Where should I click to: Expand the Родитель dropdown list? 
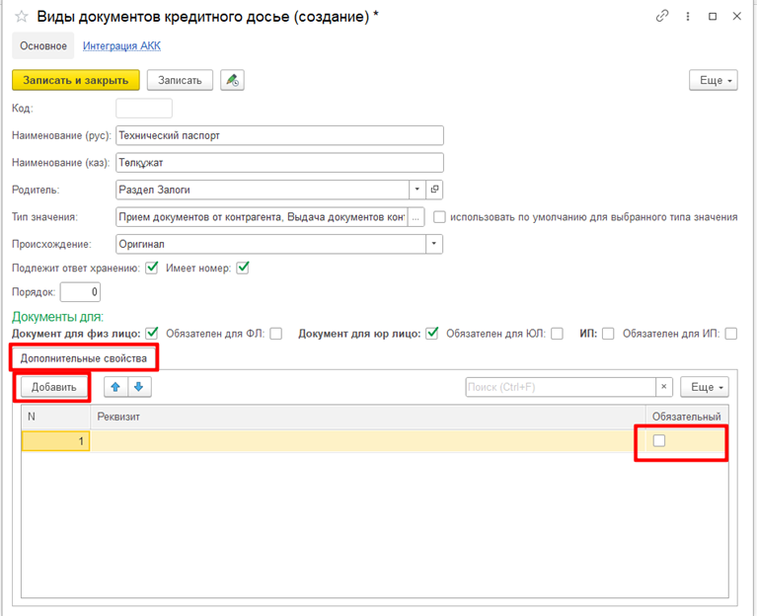coord(417,190)
